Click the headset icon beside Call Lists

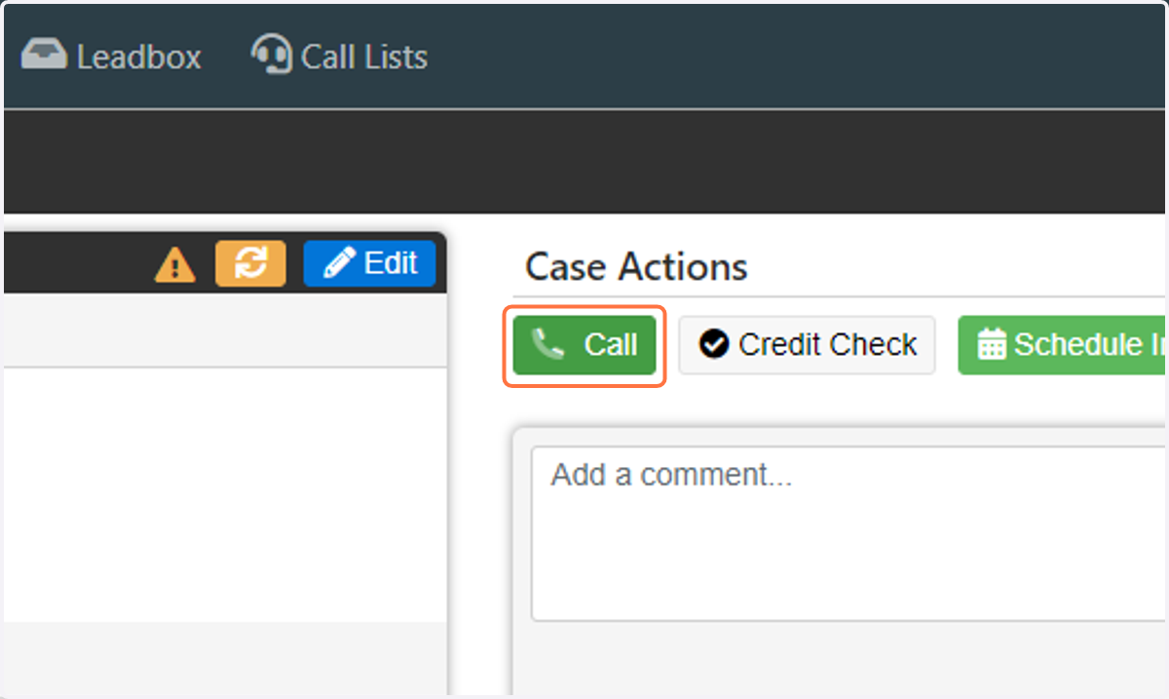click(x=272, y=55)
